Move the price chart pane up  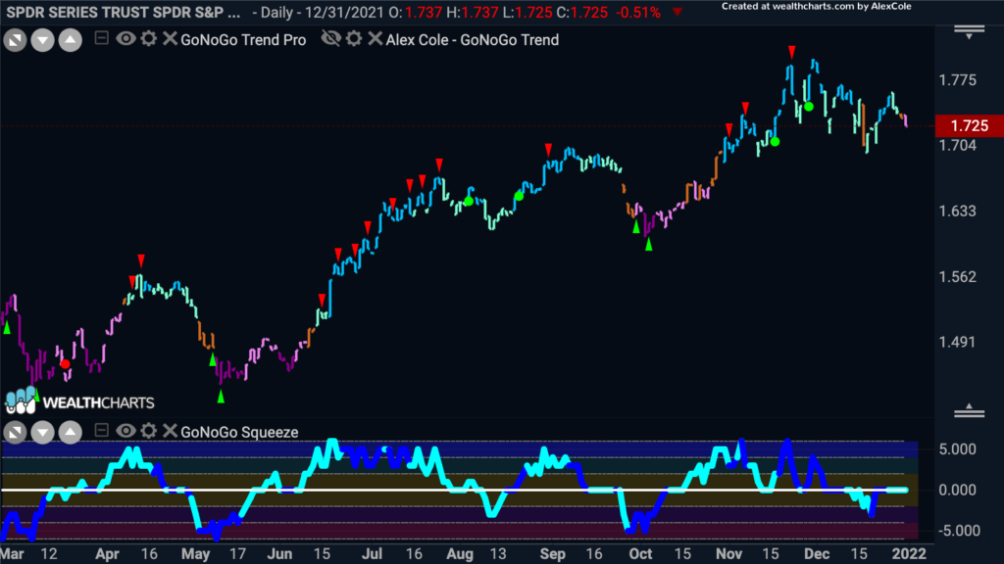click(x=71, y=40)
